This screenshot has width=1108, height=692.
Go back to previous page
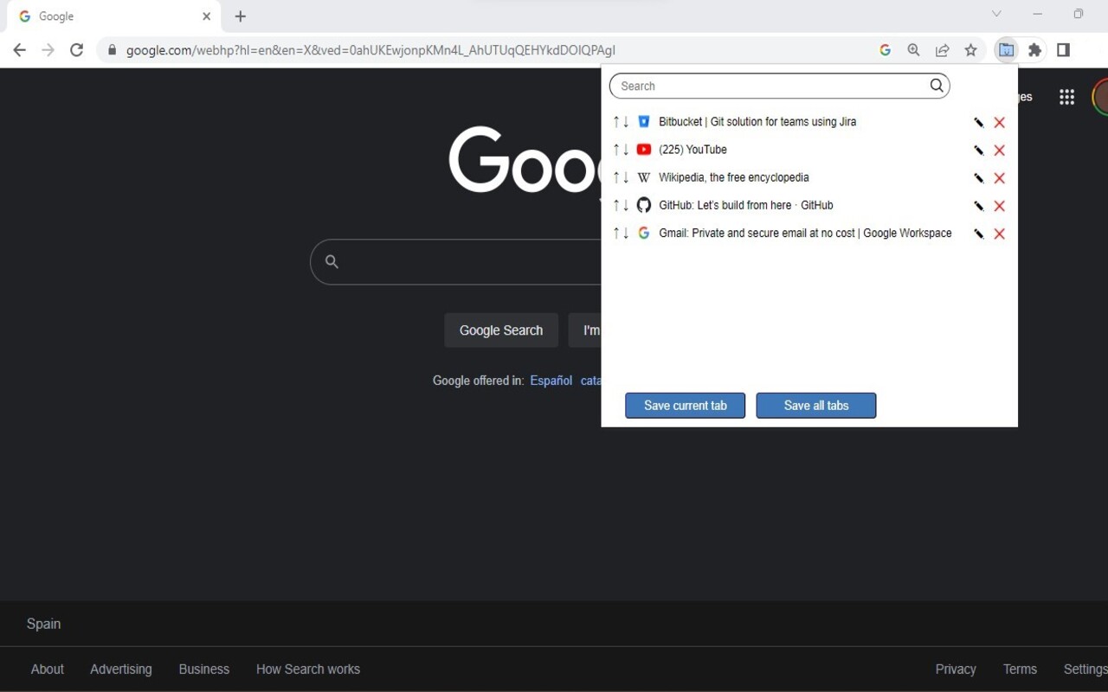(x=20, y=50)
